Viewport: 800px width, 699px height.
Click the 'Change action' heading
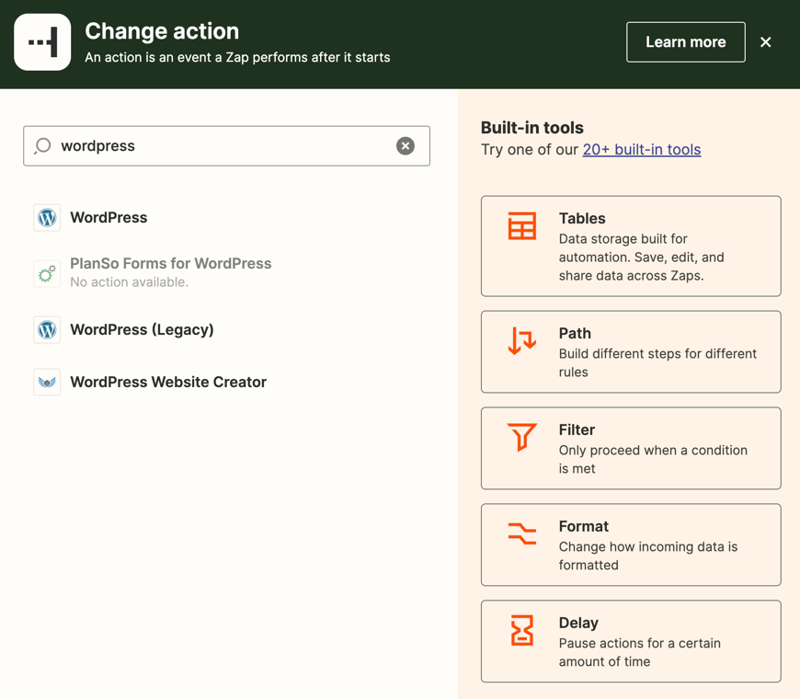tap(162, 31)
